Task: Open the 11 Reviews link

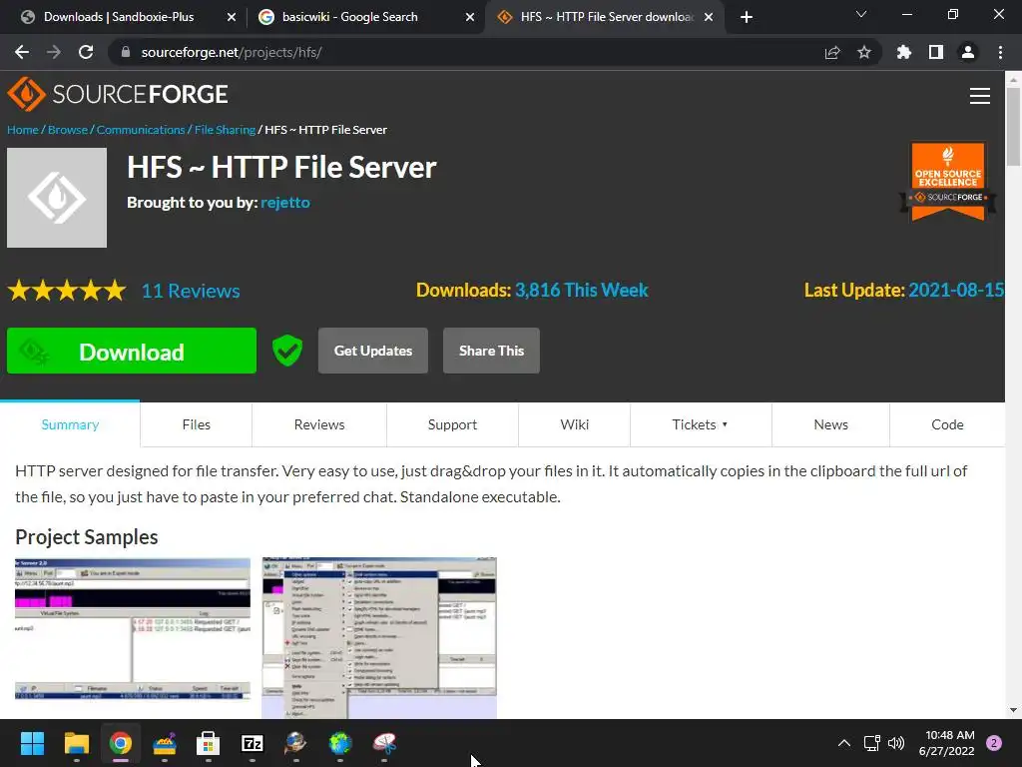Action: point(191,291)
